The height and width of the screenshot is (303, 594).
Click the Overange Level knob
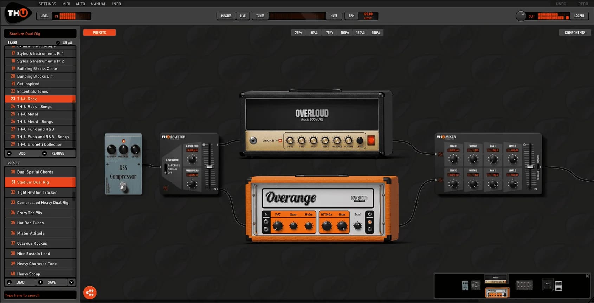(358, 226)
